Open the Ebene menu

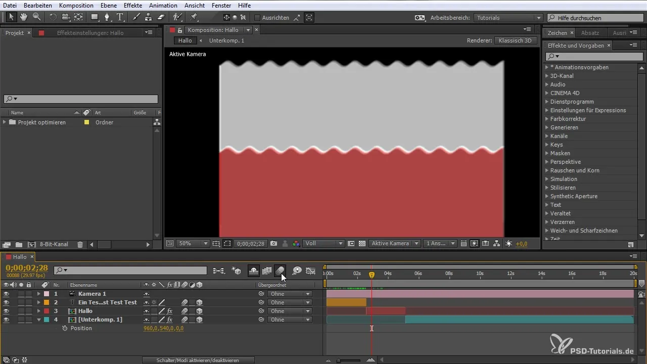pos(109,5)
